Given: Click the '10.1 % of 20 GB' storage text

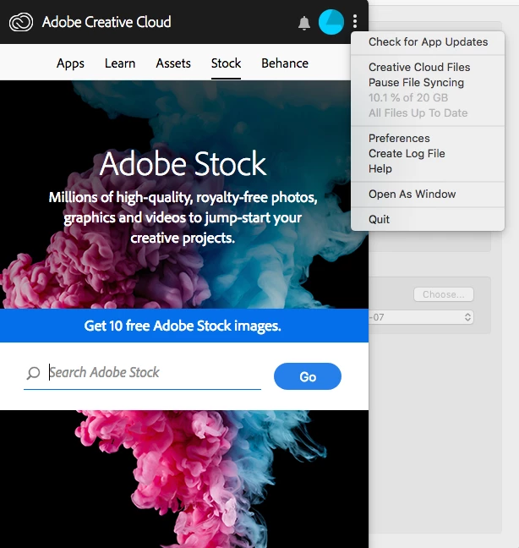Looking at the screenshot, I should pos(408,97).
